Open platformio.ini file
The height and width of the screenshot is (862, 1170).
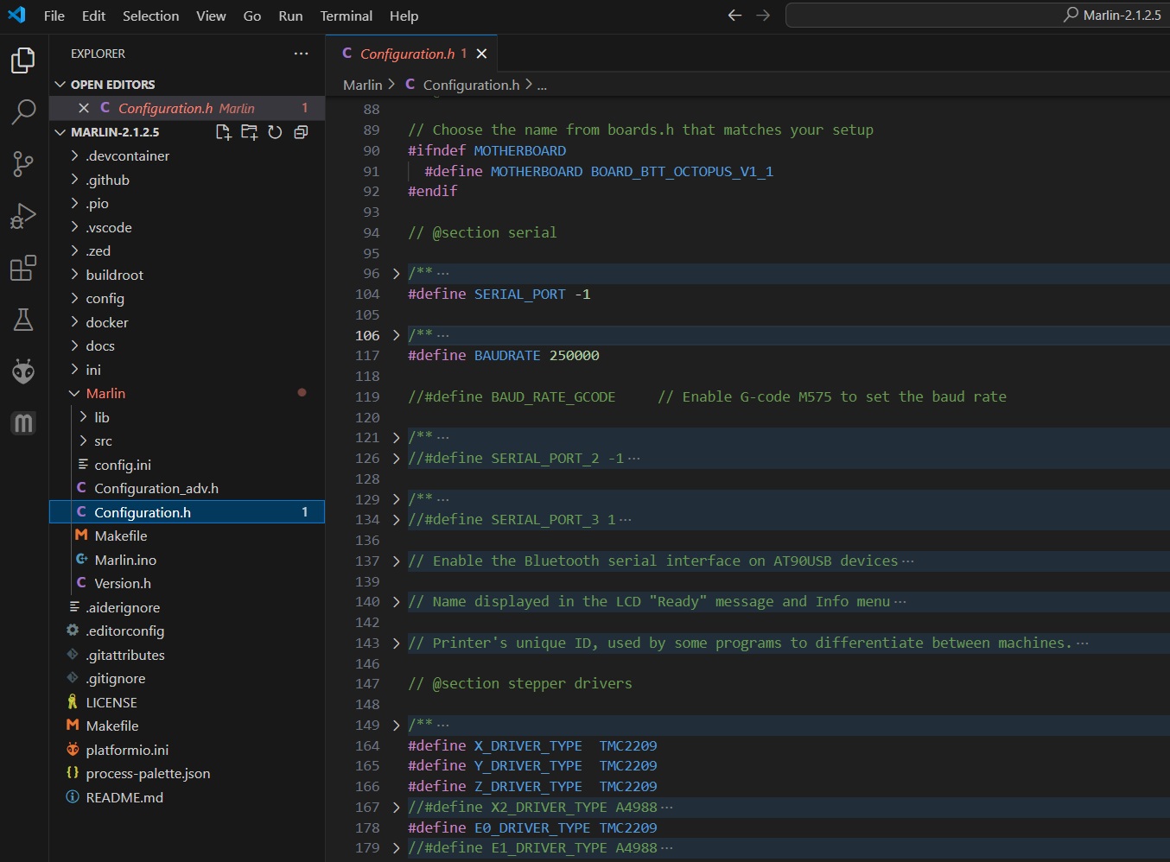pyautogui.click(x=127, y=751)
